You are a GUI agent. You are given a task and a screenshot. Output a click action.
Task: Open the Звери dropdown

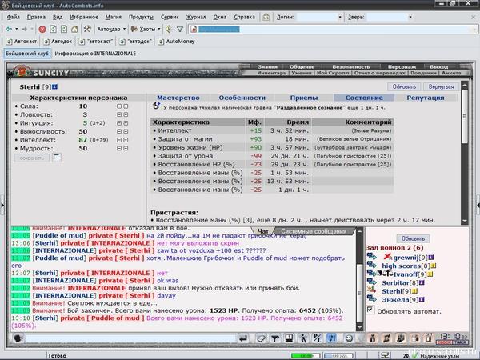pyautogui.click(x=410, y=17)
